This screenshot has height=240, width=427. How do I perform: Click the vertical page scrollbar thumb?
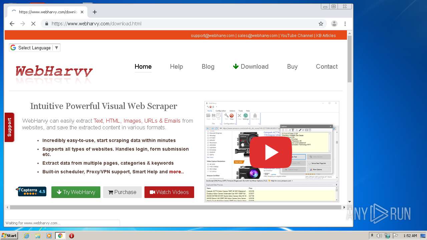click(x=350, y=59)
